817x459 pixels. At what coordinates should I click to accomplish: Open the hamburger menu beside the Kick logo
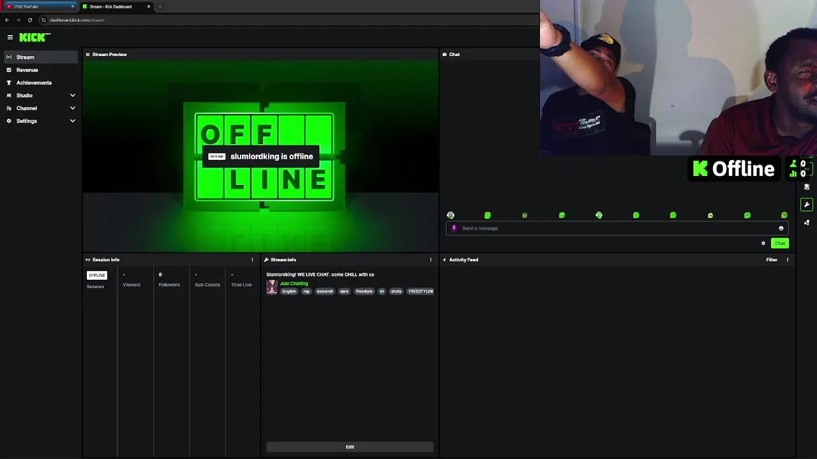point(10,38)
